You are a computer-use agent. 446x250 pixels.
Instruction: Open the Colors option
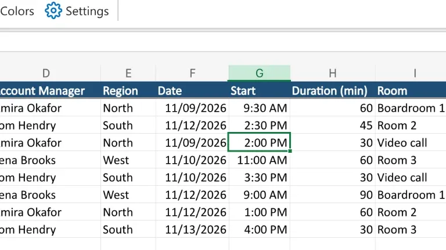point(17,12)
